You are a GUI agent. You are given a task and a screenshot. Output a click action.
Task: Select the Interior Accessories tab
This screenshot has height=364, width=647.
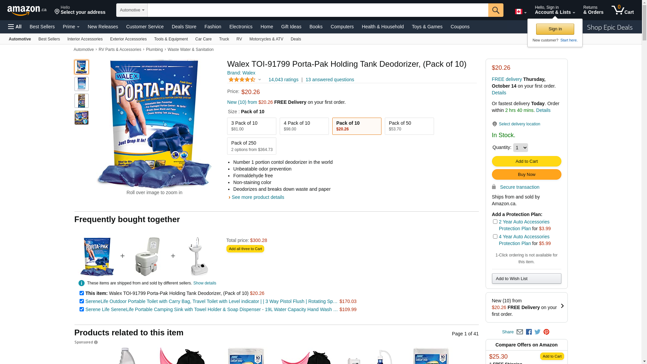[85, 39]
